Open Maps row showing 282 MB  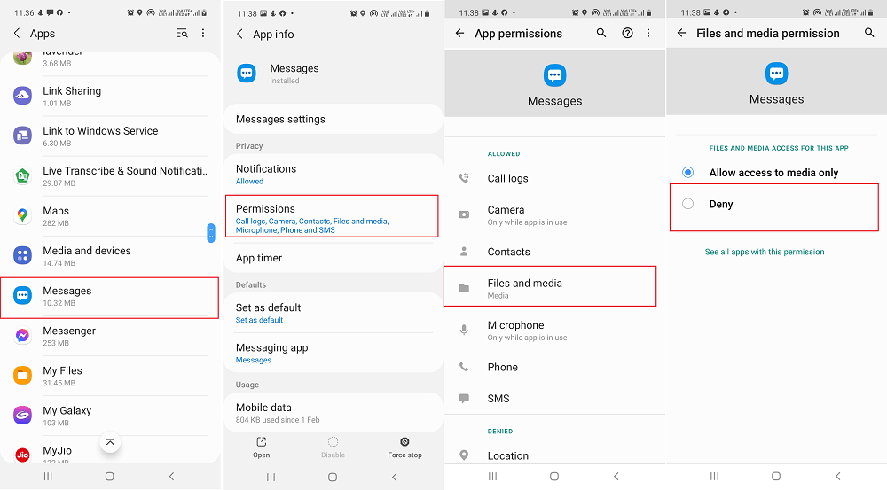(110, 216)
